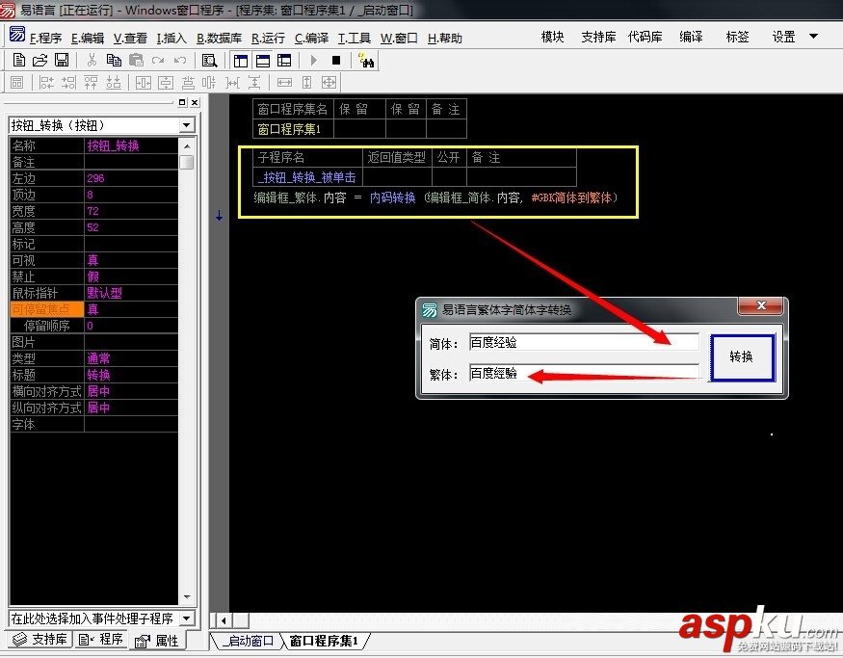Click the make same height icon
The image size is (843, 658).
[306, 82]
